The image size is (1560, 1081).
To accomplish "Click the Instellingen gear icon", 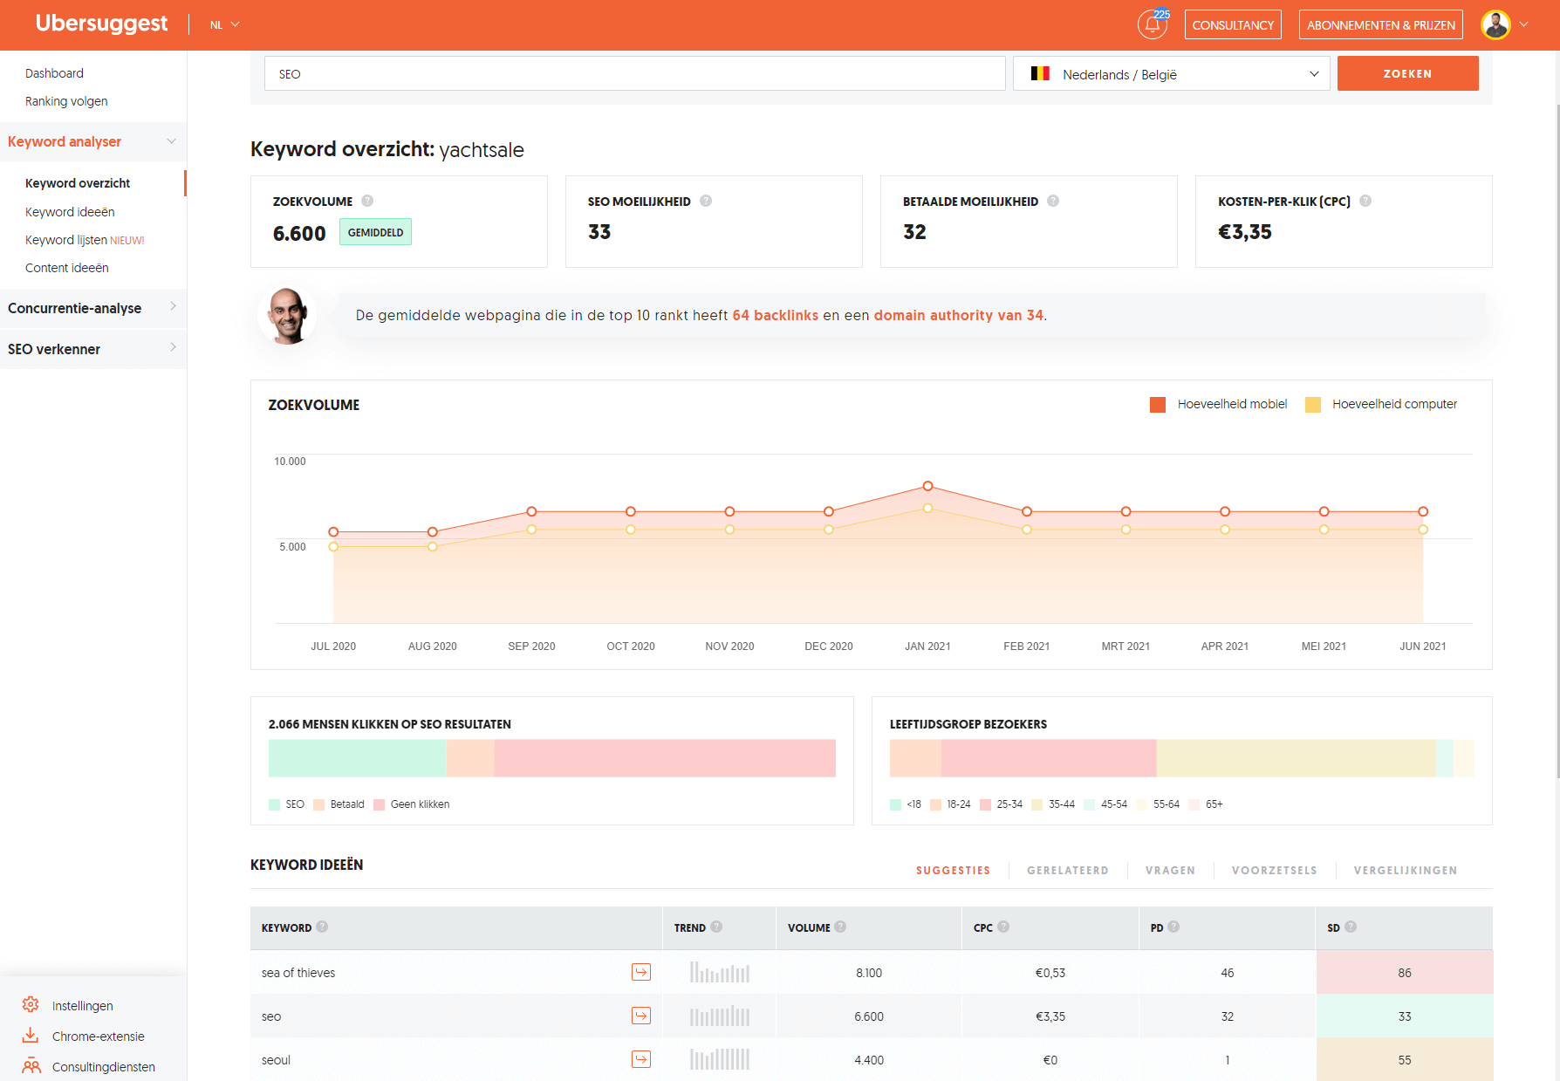I will pos(31,1004).
